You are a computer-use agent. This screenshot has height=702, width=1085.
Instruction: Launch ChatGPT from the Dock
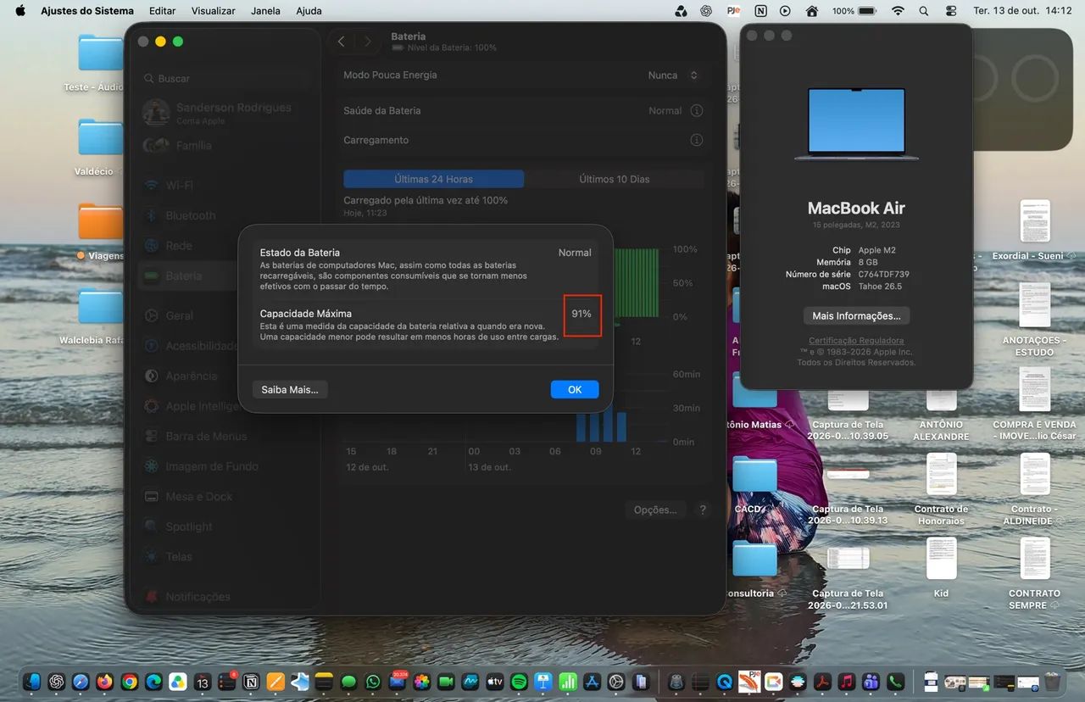click(57, 682)
